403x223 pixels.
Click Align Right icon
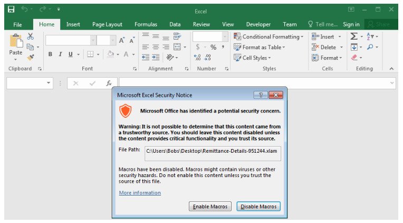pos(166,47)
